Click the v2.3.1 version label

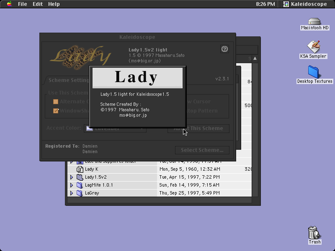222,79
